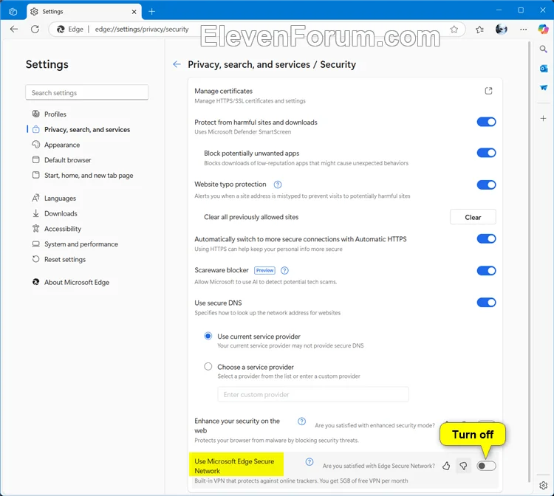Image resolution: width=554 pixels, height=496 pixels.
Task: Toggle Automatic HTTPS switch
Action: (486, 238)
